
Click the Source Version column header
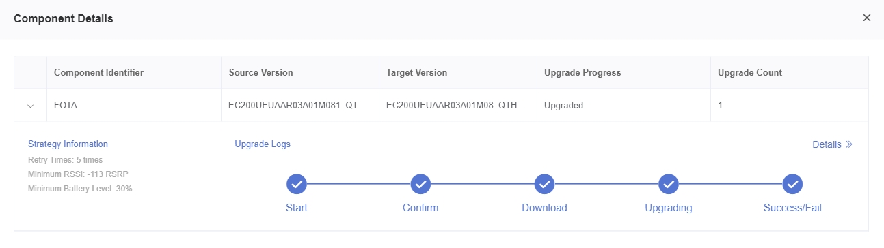coord(261,72)
